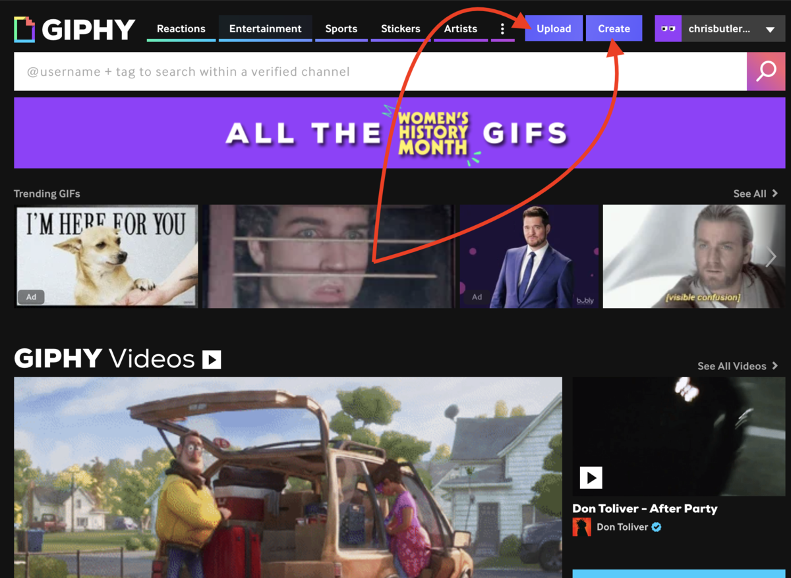
Task: Open the three-dot more categories menu
Action: pos(502,29)
